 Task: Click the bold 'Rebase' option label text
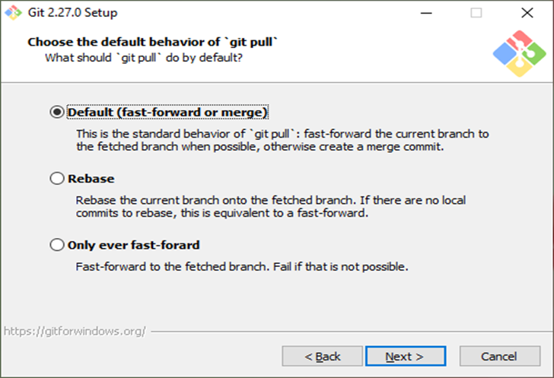coord(91,179)
